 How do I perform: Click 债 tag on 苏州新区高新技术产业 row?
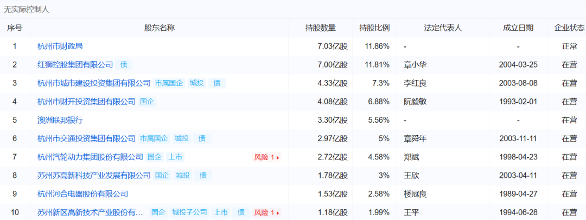click(241, 212)
